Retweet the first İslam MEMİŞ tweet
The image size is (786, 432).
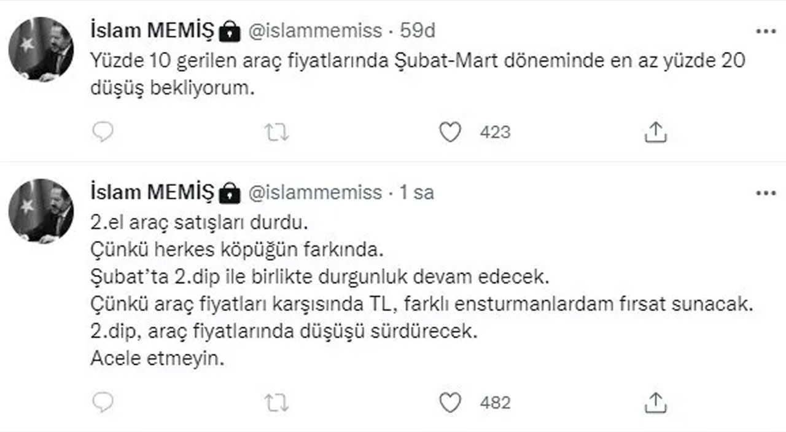(x=278, y=131)
